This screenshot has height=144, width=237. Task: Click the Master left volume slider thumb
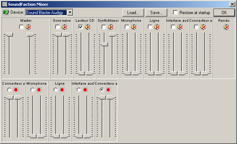(9, 34)
